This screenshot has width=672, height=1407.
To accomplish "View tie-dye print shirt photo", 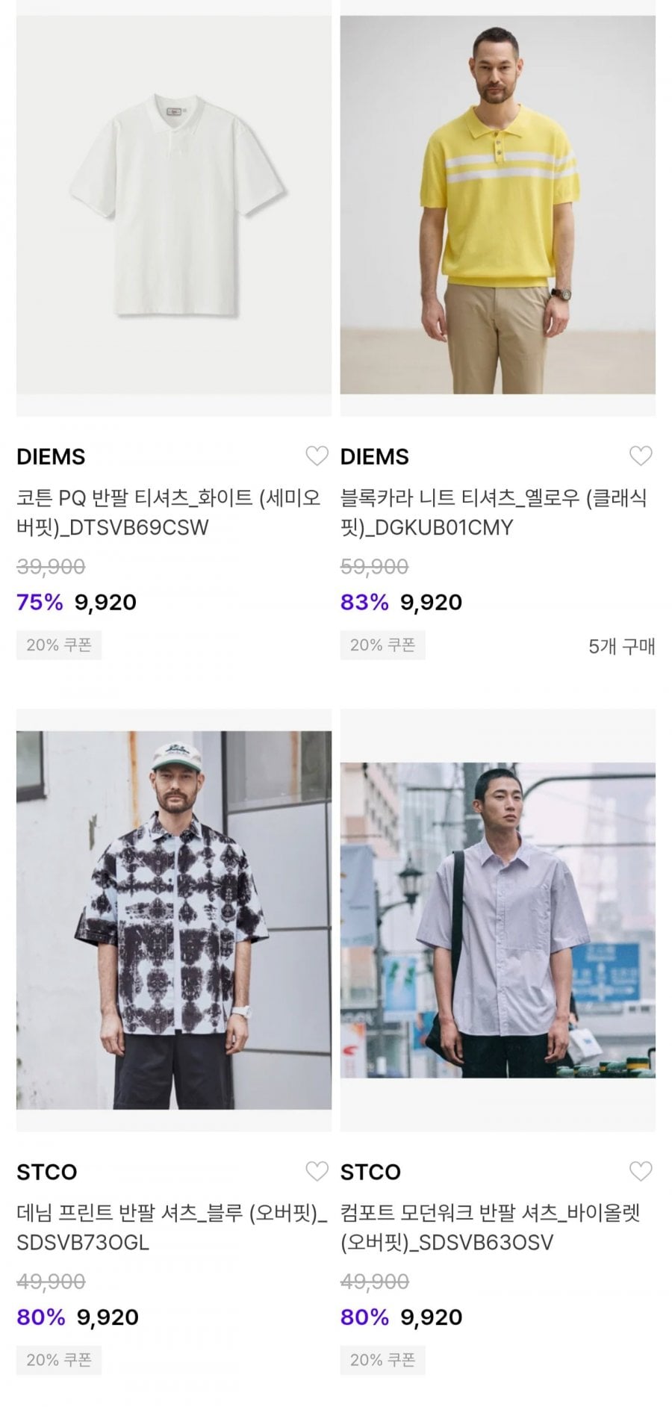I will [174, 920].
